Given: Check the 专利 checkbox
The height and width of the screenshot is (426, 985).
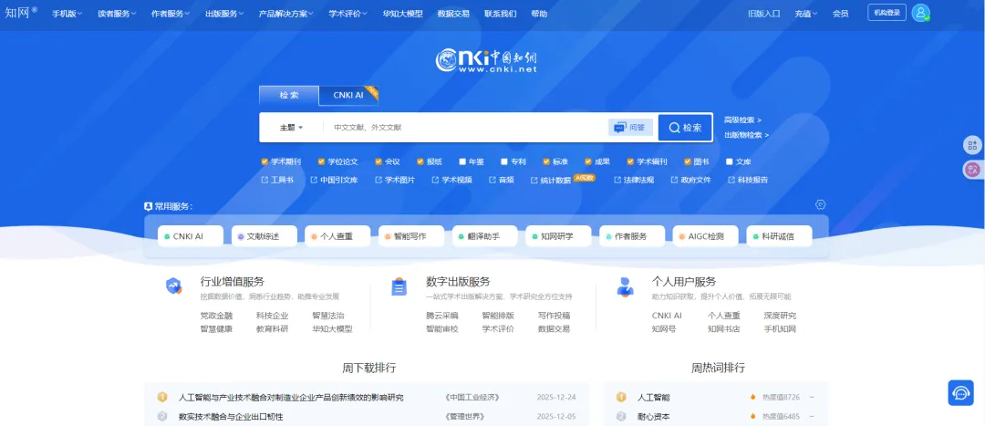Looking at the screenshot, I should (503, 161).
